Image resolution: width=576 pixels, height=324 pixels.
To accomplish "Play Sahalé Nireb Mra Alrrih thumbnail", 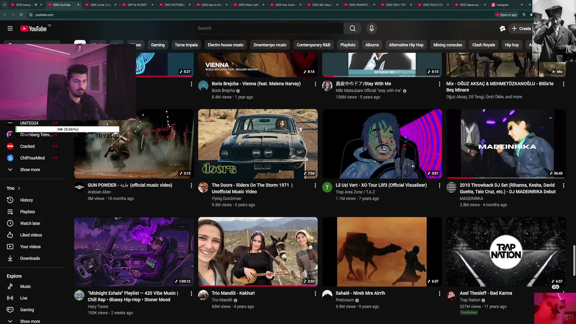I will click(x=382, y=252).
